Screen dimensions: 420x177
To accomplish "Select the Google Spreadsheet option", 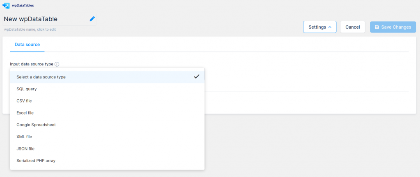I will tap(36, 125).
